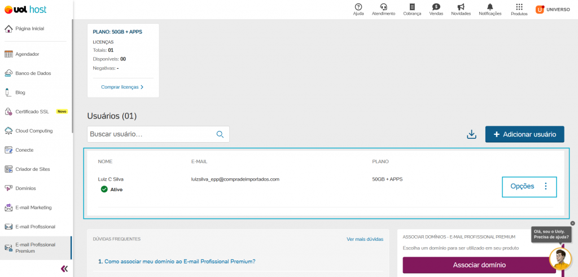Close the Uoly help bubble

tap(572, 223)
